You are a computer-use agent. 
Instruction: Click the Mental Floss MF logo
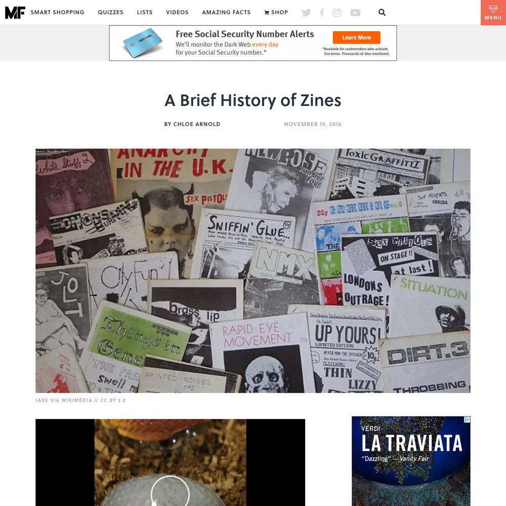15,13
